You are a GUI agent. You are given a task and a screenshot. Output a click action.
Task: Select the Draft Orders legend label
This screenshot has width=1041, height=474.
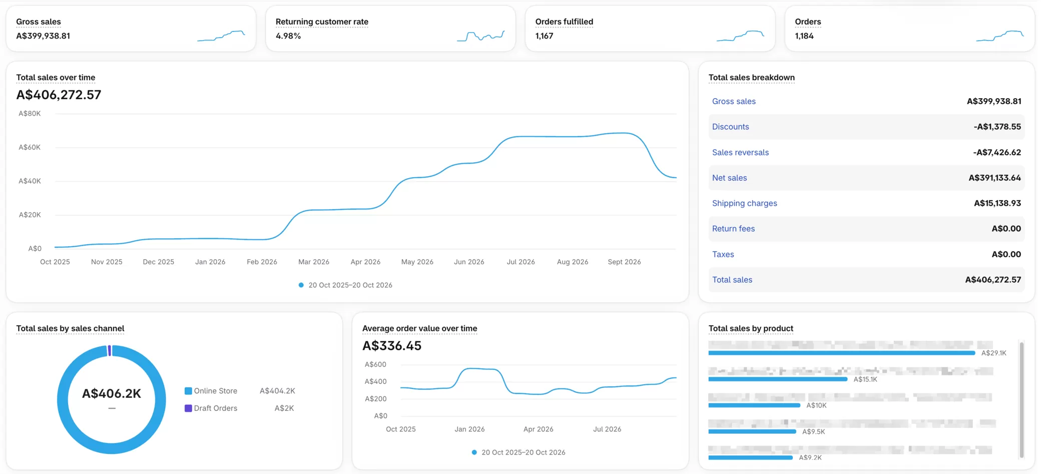coord(216,408)
